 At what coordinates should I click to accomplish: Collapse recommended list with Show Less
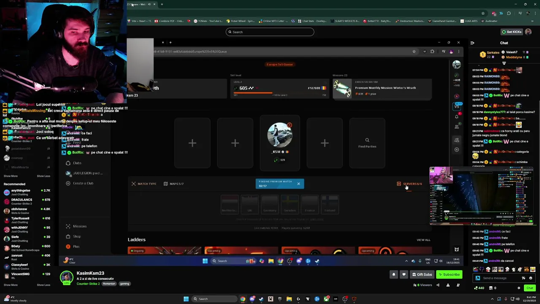pos(43,285)
